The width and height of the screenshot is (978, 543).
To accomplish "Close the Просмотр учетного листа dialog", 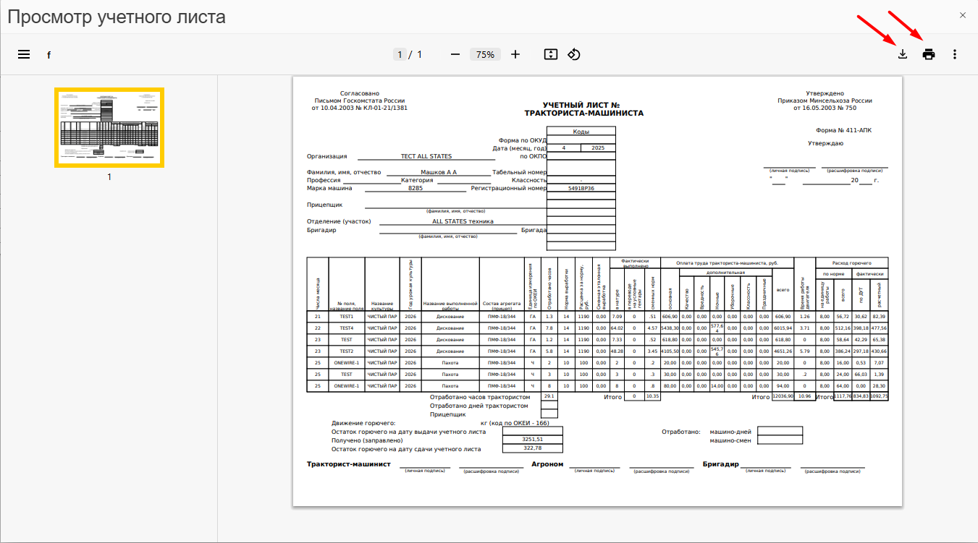I will (962, 15).
